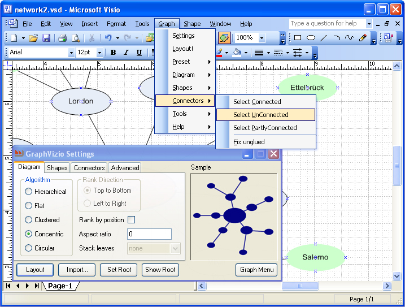This screenshot has height=307, width=405.
Task: Open Print Preview from the toolbar
Action: (76, 38)
